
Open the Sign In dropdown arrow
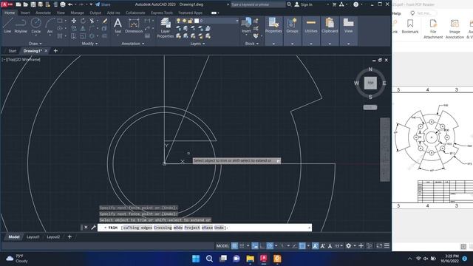tap(328, 4)
